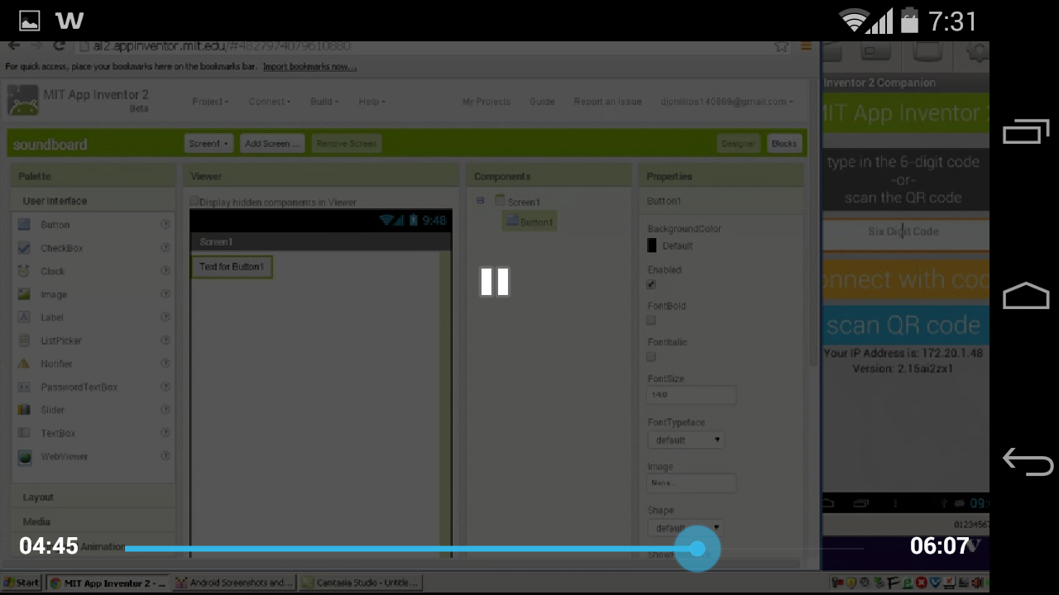Tap the Android recent apps button
This screenshot has height=595, width=1059.
(1026, 131)
